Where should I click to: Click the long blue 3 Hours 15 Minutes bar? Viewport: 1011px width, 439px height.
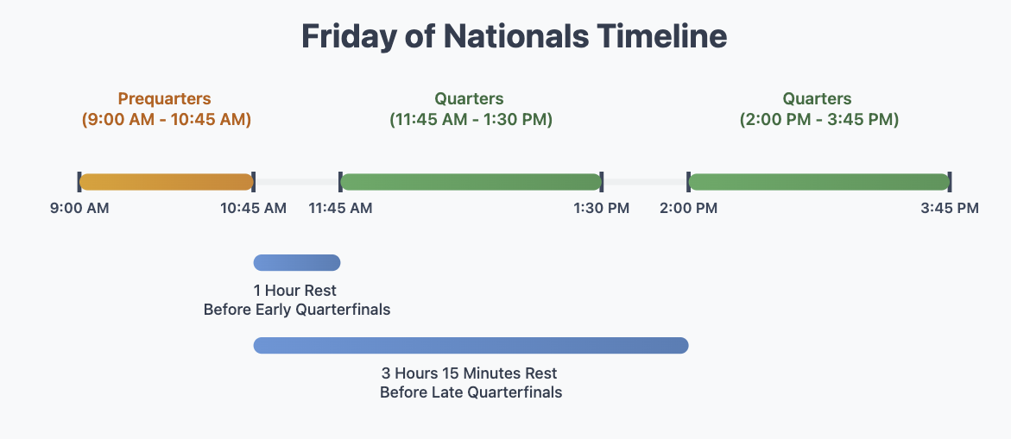coord(471,346)
